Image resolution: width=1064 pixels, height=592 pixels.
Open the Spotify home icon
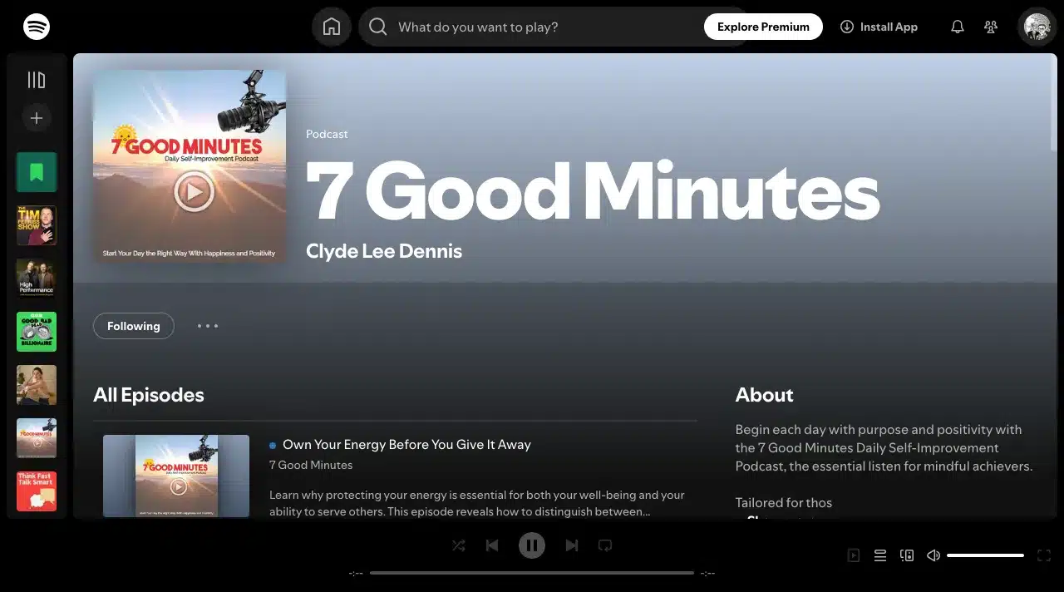coord(331,26)
